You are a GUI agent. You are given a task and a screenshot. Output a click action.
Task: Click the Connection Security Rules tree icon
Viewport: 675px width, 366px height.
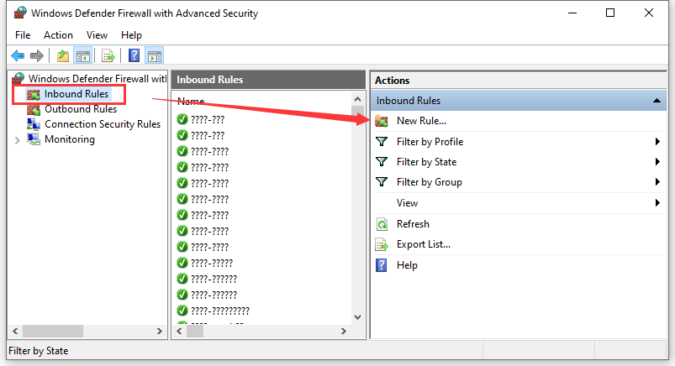pos(34,124)
